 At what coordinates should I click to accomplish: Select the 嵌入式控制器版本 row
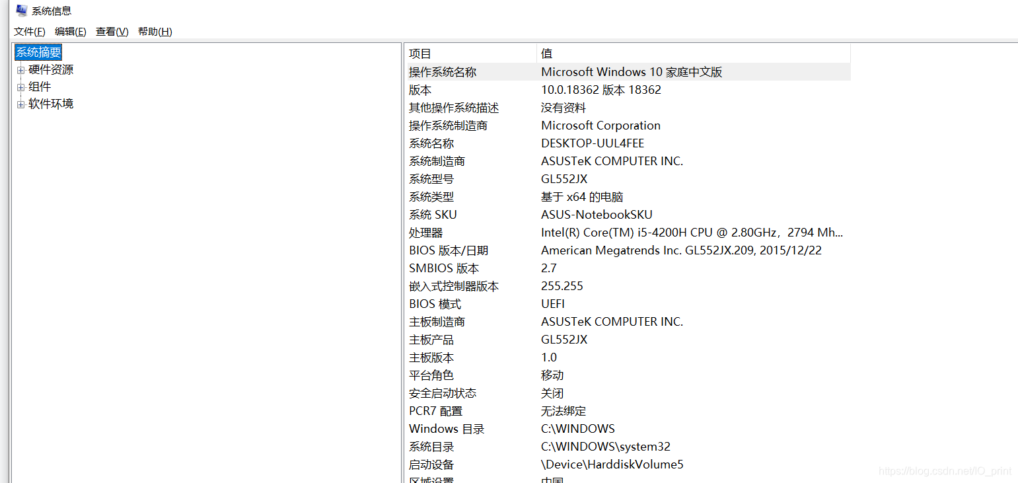click(x=628, y=286)
